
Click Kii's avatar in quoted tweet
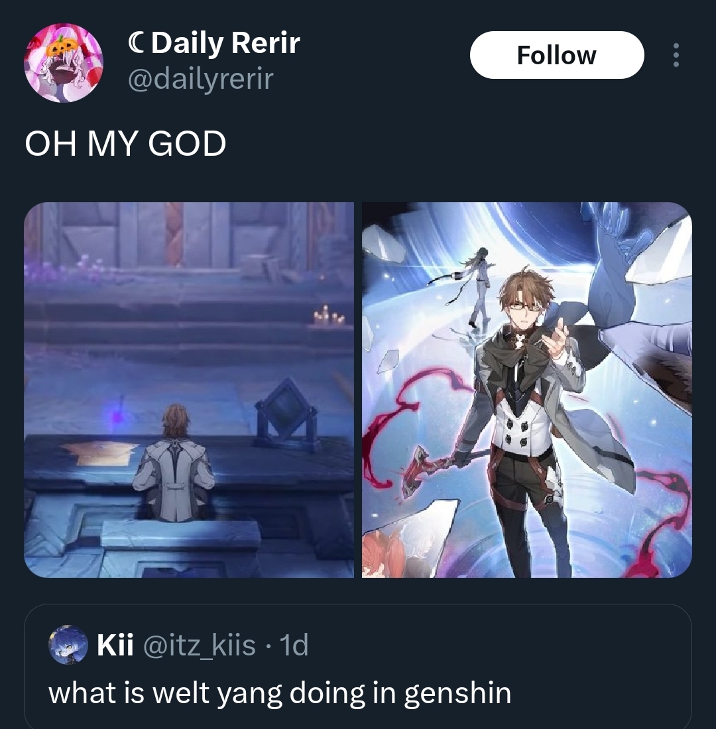(x=68, y=644)
